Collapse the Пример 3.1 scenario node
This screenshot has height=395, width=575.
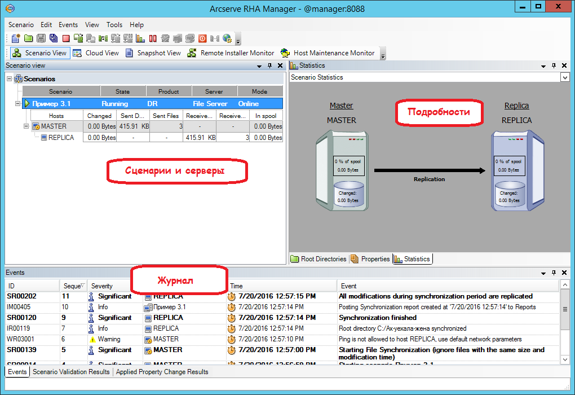tap(17, 103)
